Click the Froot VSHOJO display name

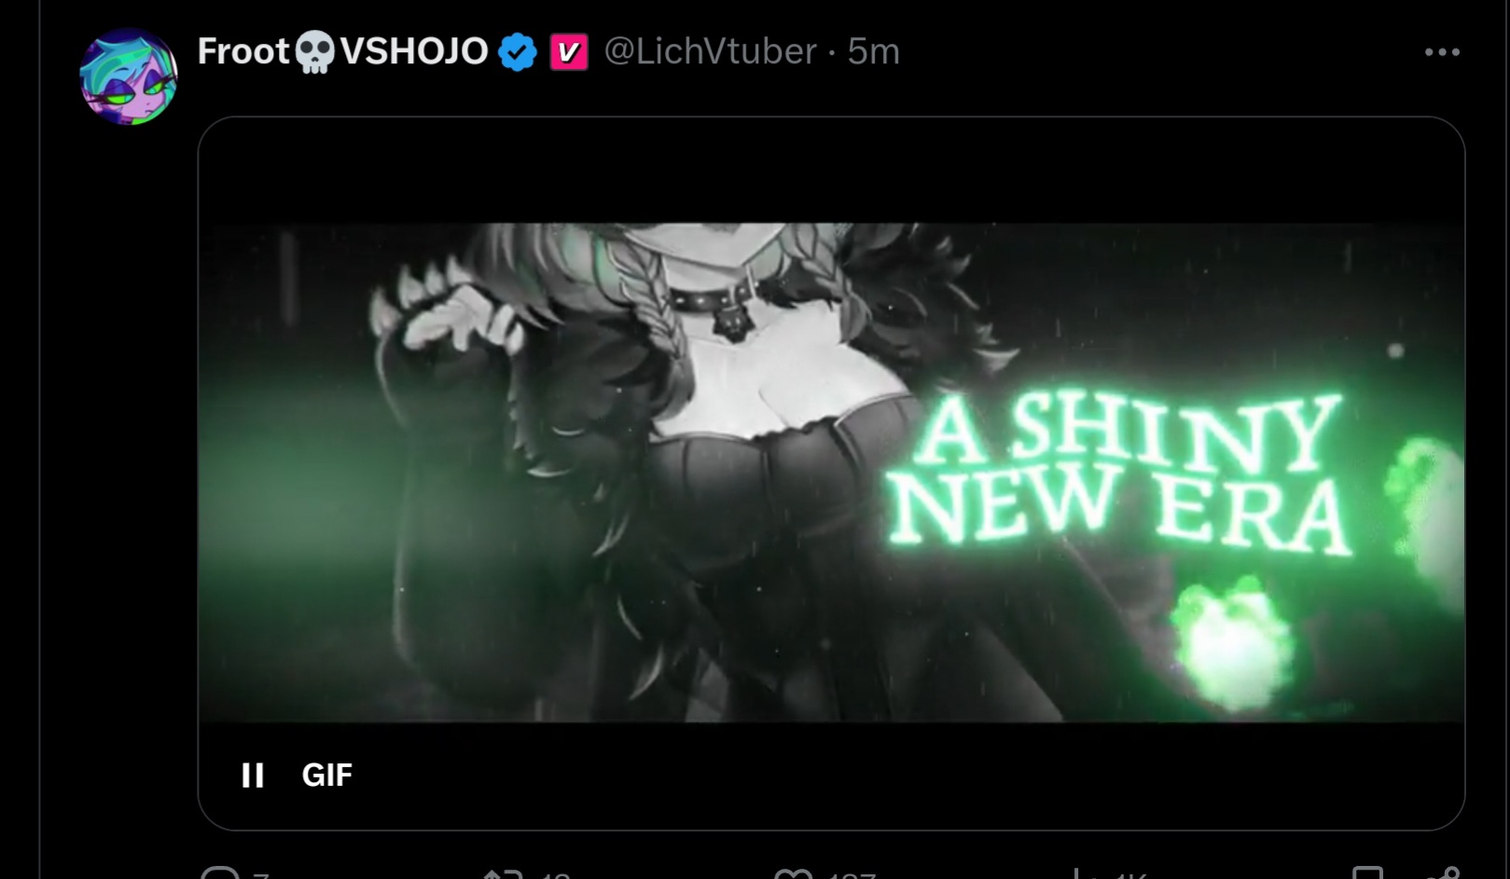pos(342,51)
